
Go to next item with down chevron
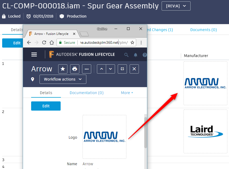click(110, 69)
